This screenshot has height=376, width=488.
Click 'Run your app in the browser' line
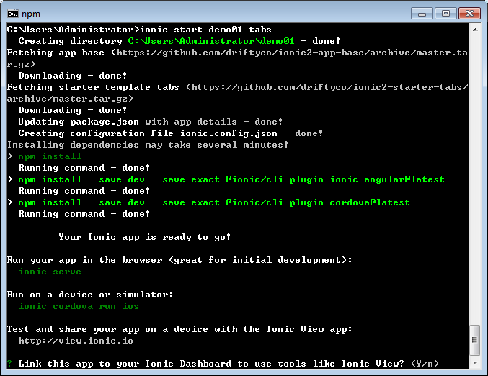click(179, 260)
